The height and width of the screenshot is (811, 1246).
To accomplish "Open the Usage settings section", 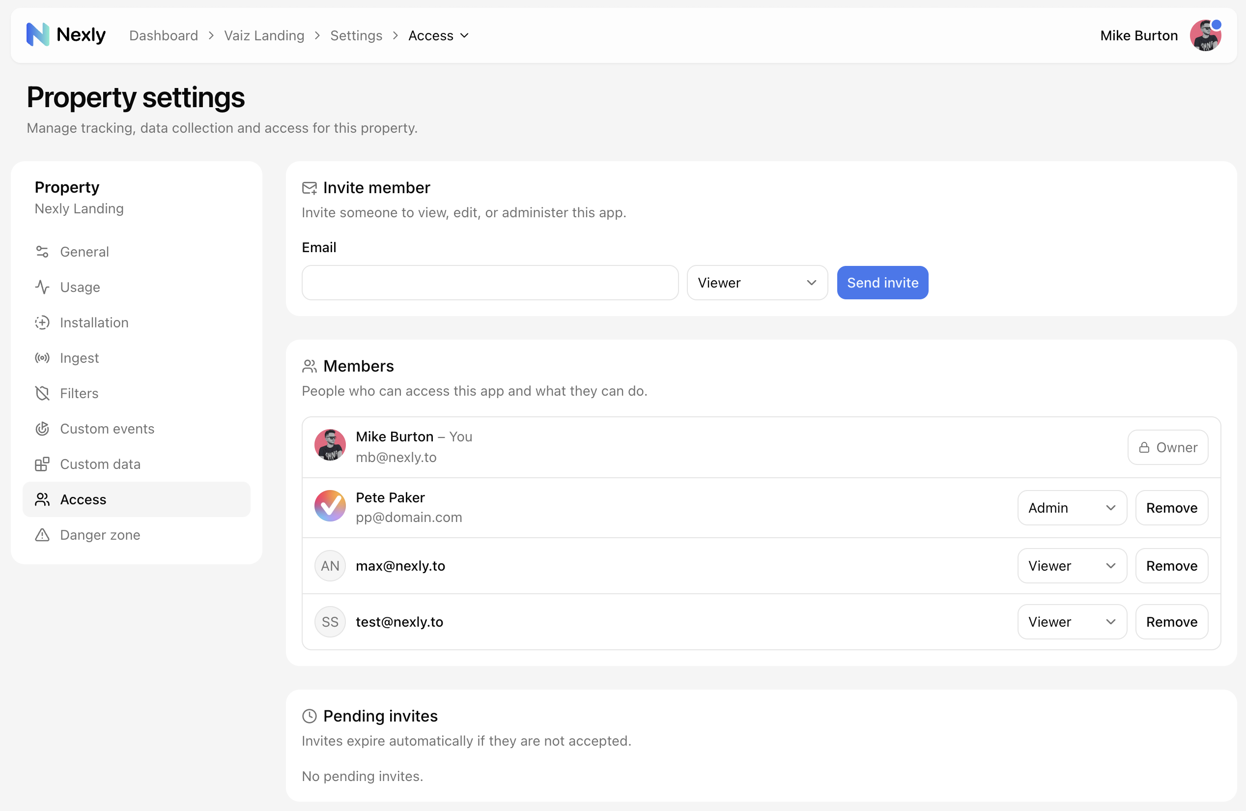I will click(x=136, y=287).
